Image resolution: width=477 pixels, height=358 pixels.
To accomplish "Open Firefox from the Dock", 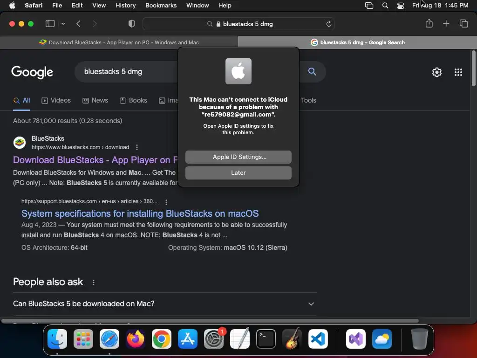I will click(136, 339).
